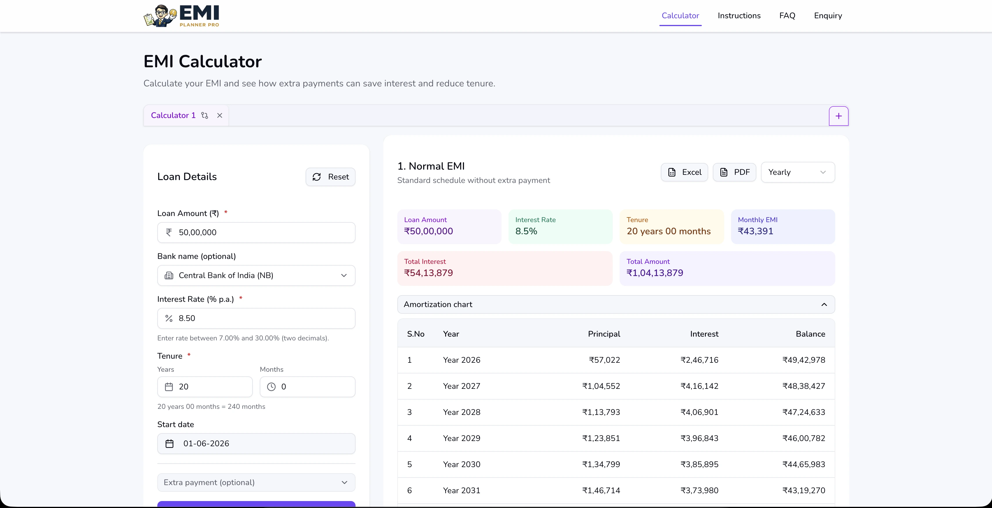Edit the Loan Amount field
The width and height of the screenshot is (992, 508).
256,233
